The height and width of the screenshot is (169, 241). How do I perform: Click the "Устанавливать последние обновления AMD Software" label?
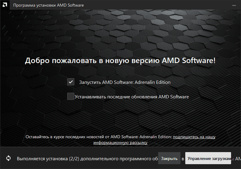(x=132, y=97)
